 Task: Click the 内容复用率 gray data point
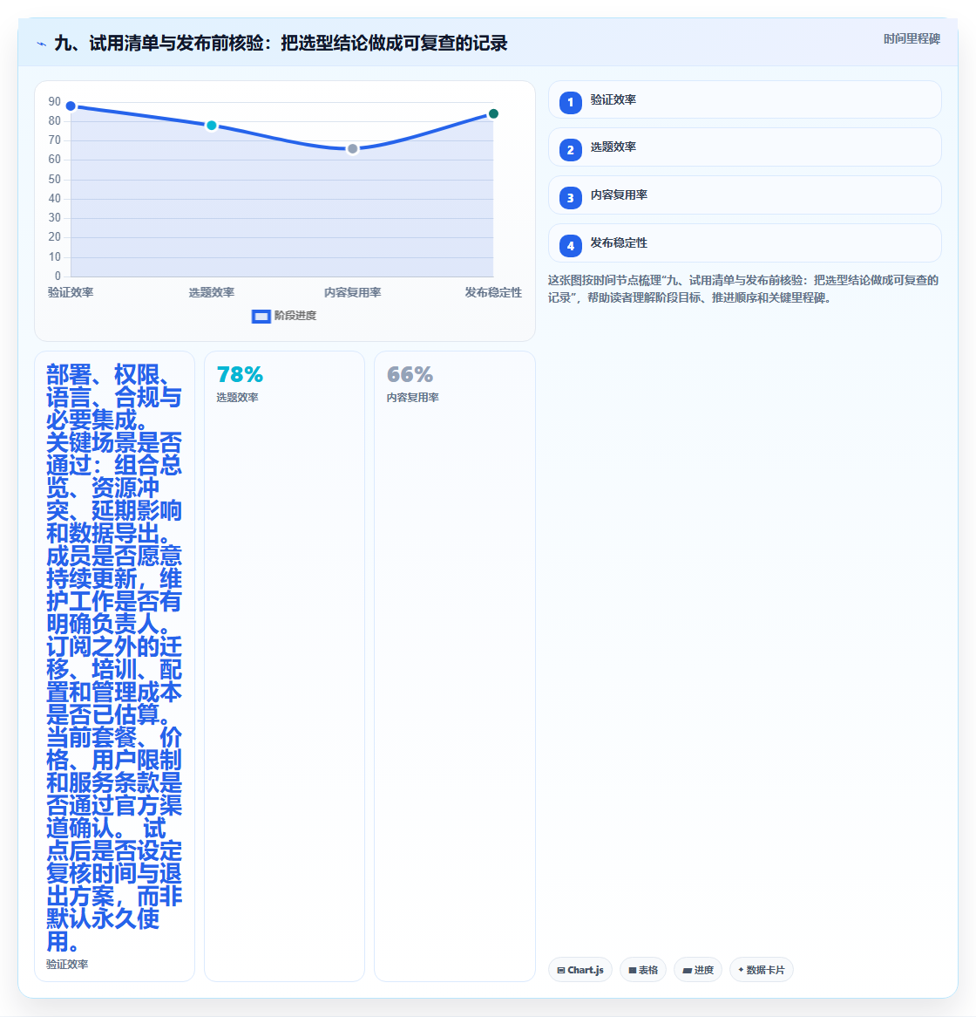point(353,148)
